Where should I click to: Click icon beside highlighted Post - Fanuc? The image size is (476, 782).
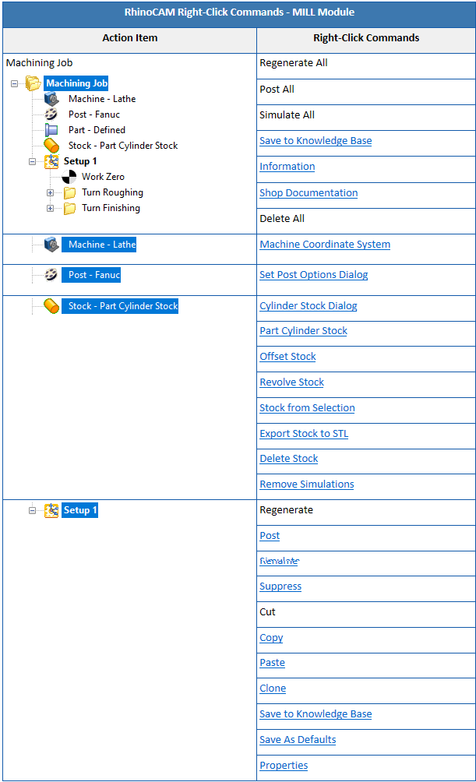click(x=51, y=275)
